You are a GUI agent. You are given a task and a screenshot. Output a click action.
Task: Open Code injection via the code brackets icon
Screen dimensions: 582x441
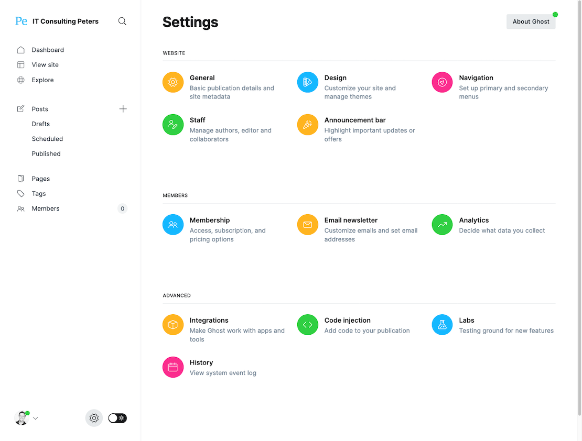pyautogui.click(x=307, y=325)
